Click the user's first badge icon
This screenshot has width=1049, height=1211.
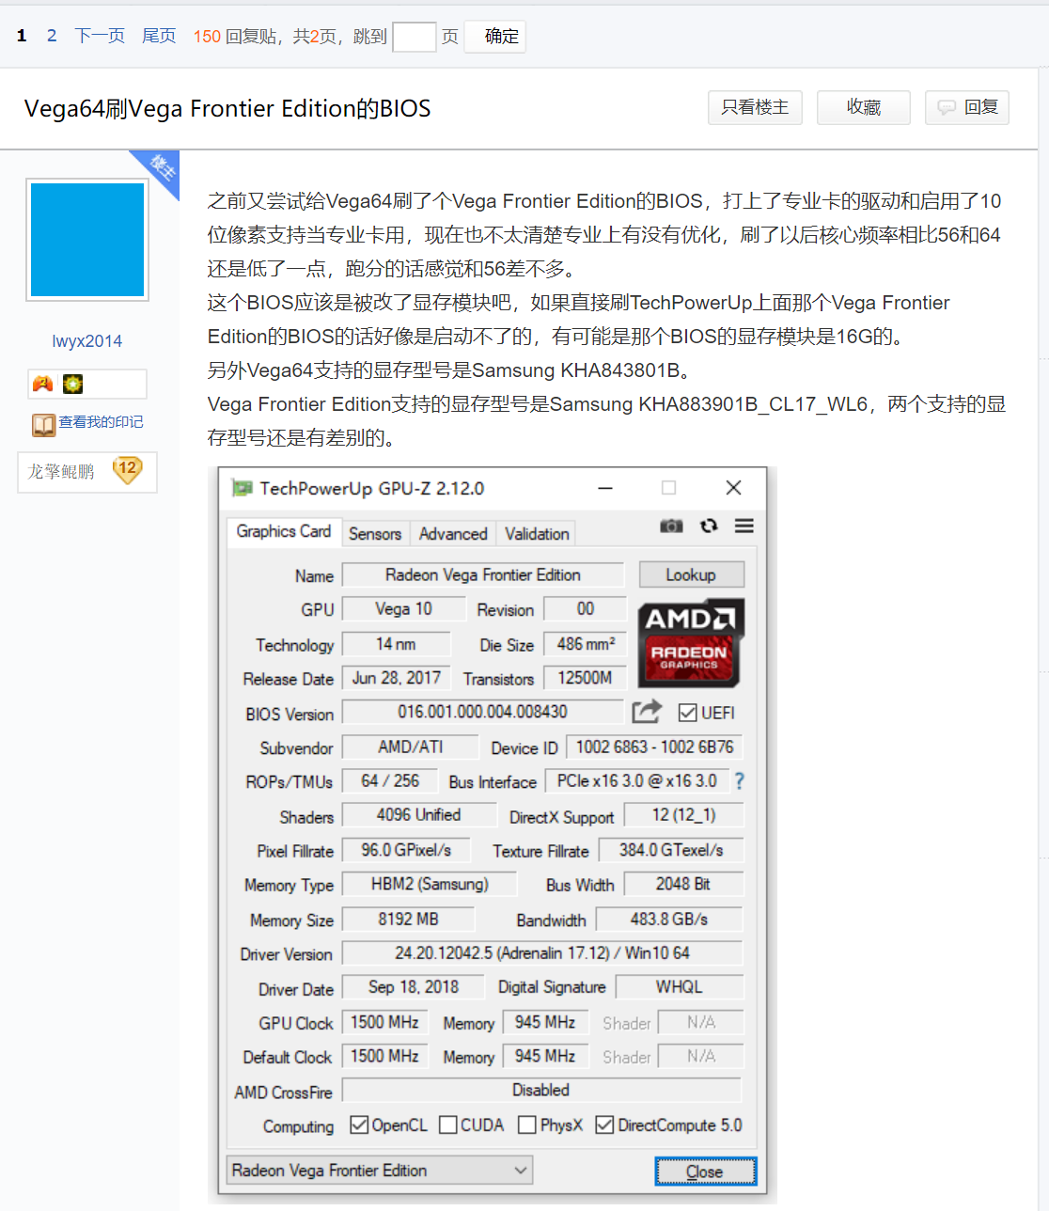[x=43, y=384]
